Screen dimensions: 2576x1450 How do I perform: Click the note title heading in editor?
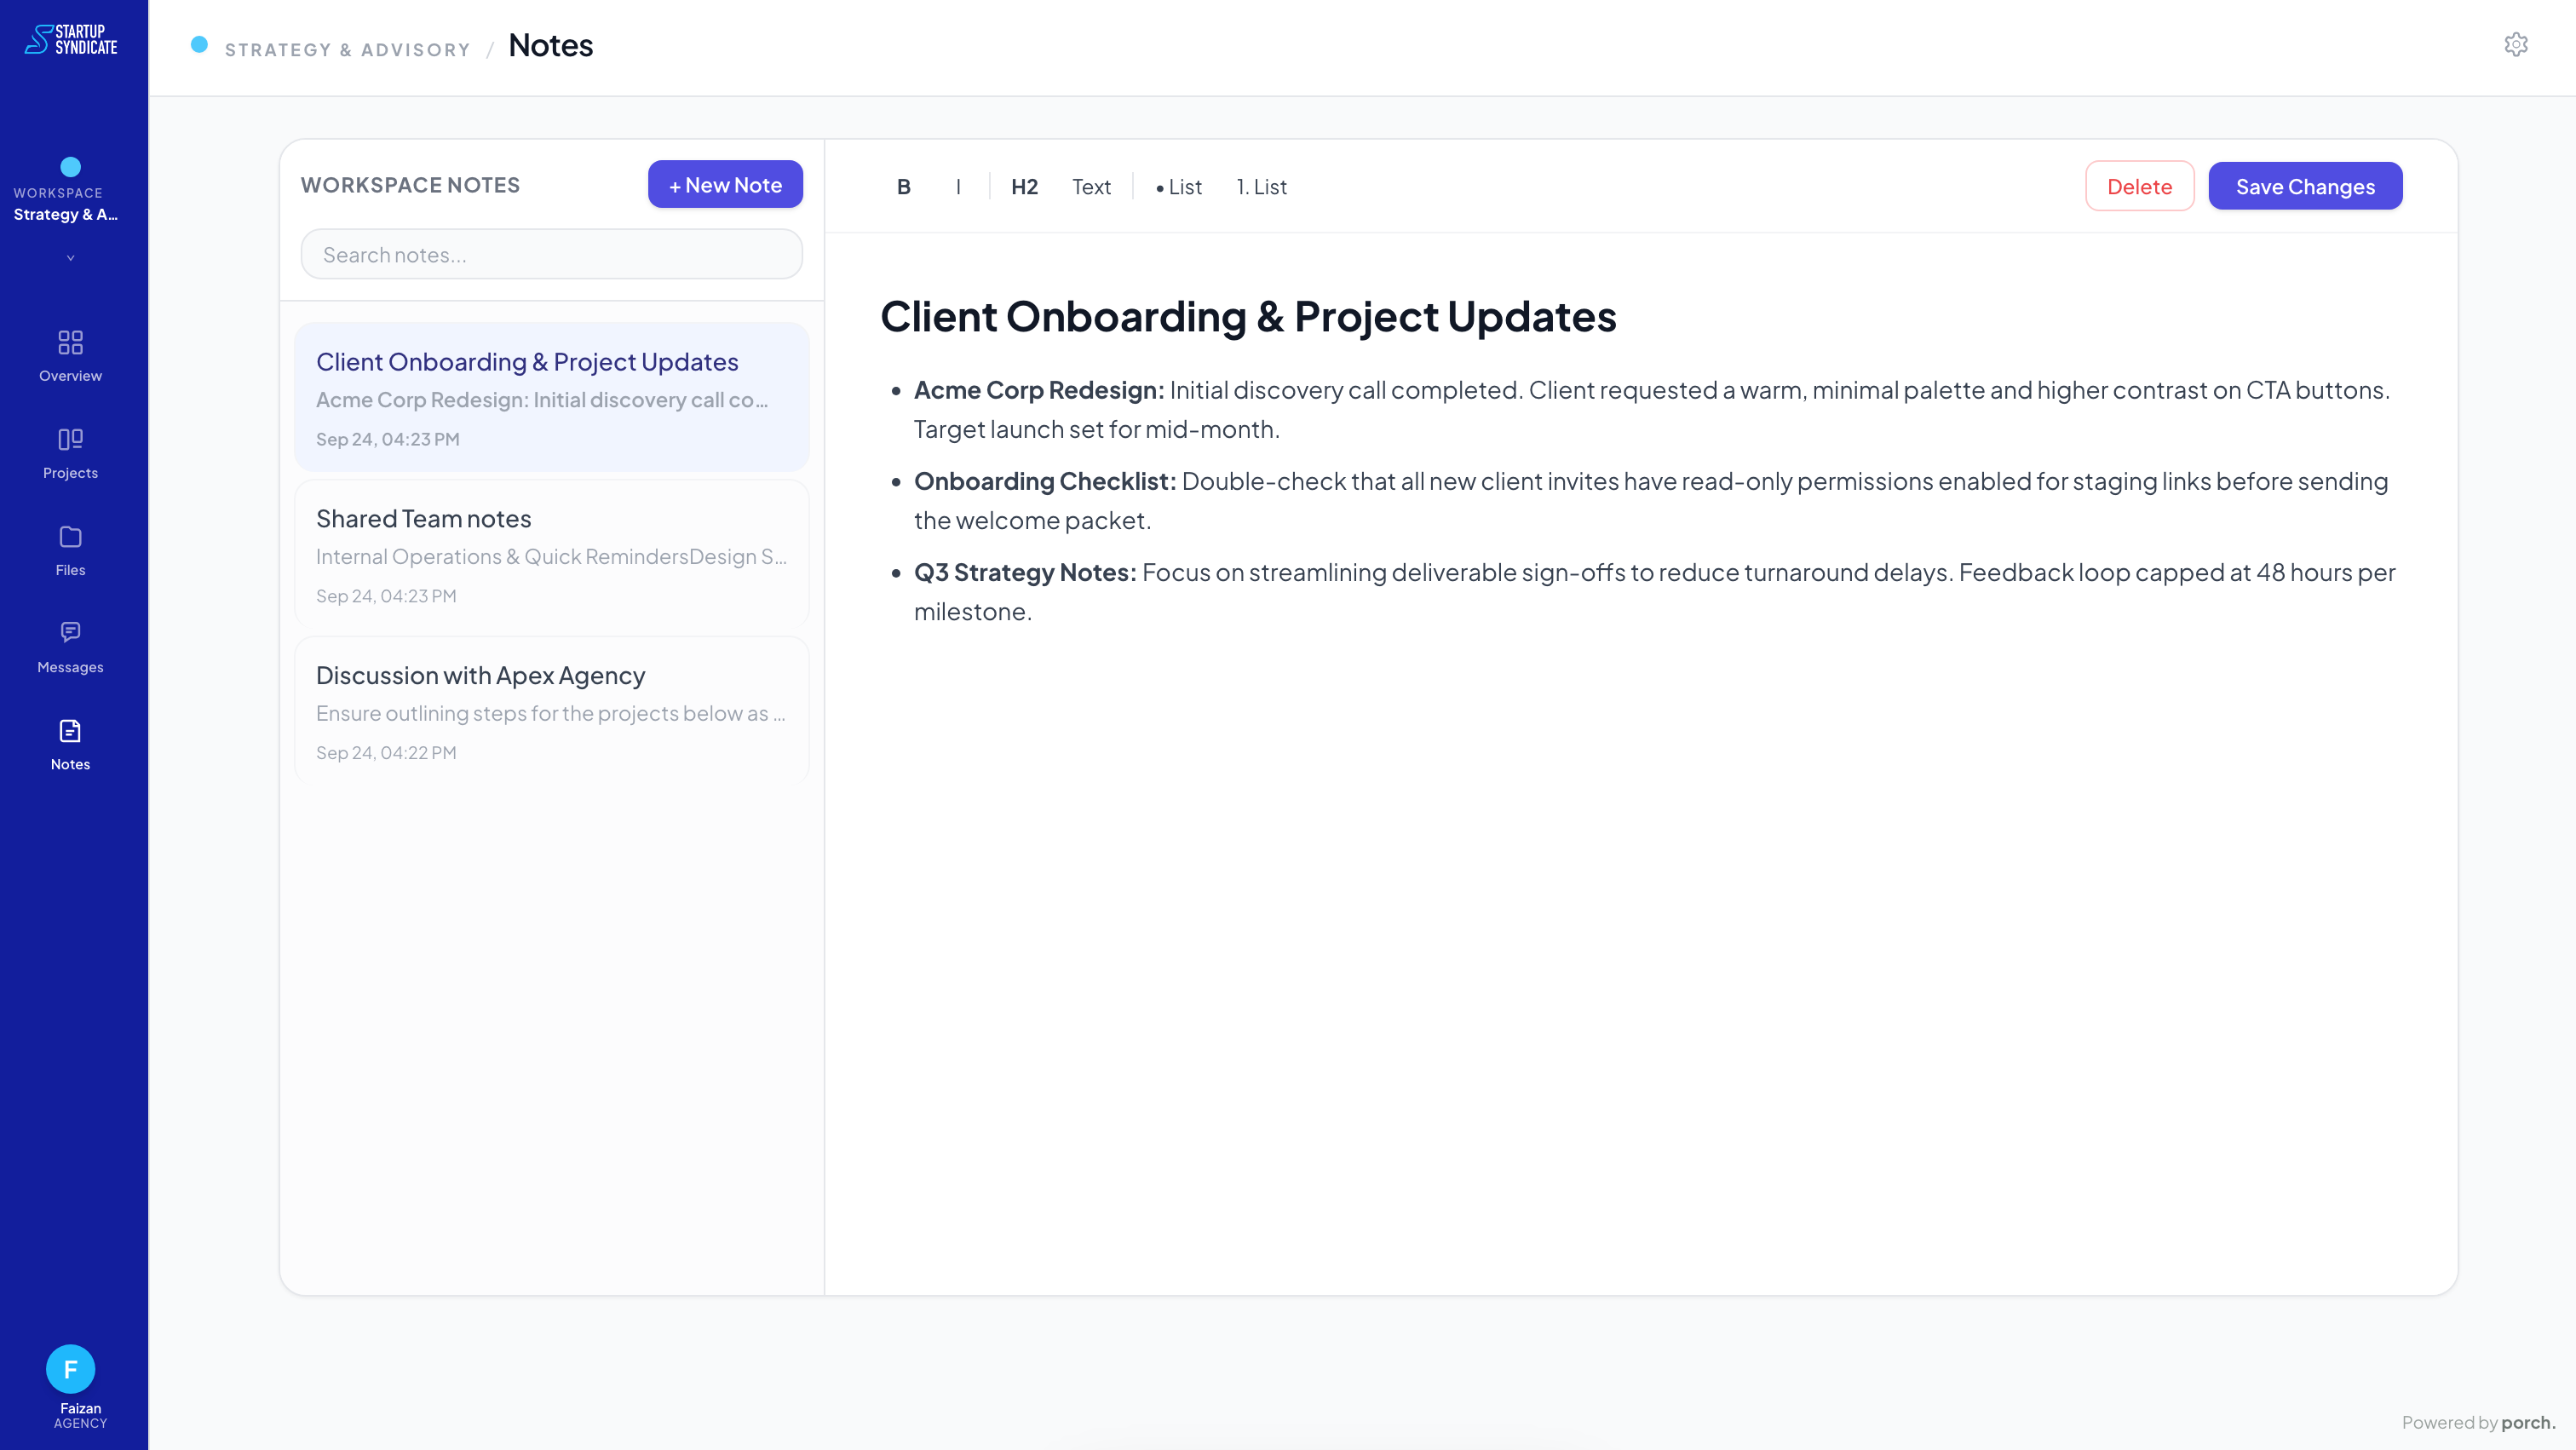pyautogui.click(x=1247, y=316)
